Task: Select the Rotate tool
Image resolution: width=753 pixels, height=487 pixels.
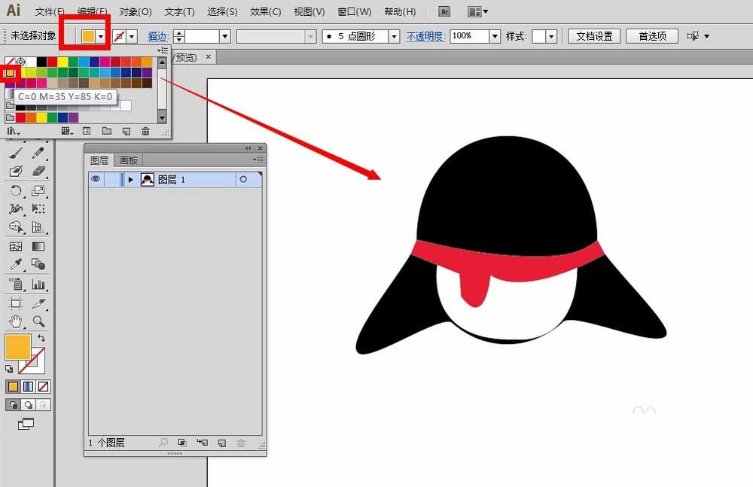Action: click(x=16, y=190)
